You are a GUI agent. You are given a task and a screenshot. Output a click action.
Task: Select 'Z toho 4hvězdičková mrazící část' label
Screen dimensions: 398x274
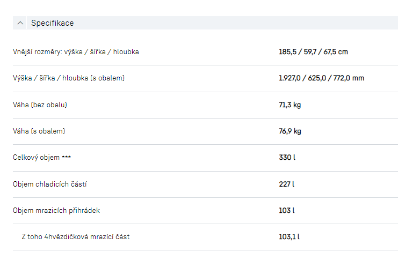coord(75,236)
